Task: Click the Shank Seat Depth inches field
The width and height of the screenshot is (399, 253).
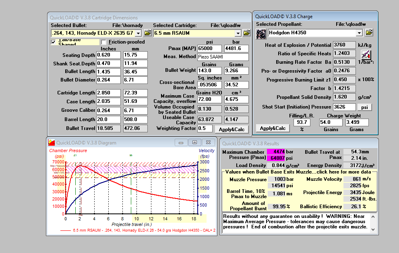Action: coord(108,63)
